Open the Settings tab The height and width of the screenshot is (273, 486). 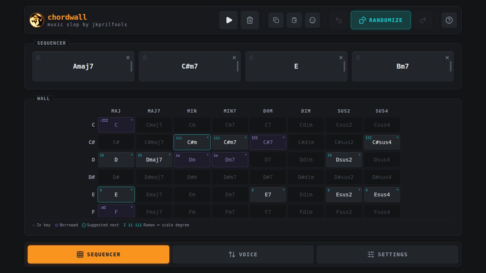coord(387,254)
